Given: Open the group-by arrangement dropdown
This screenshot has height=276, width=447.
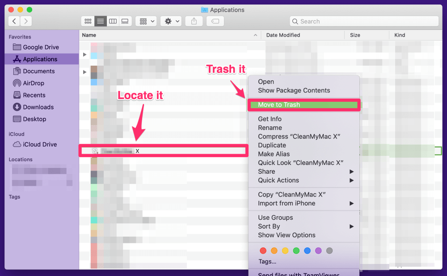Looking at the screenshot, I should (146, 21).
